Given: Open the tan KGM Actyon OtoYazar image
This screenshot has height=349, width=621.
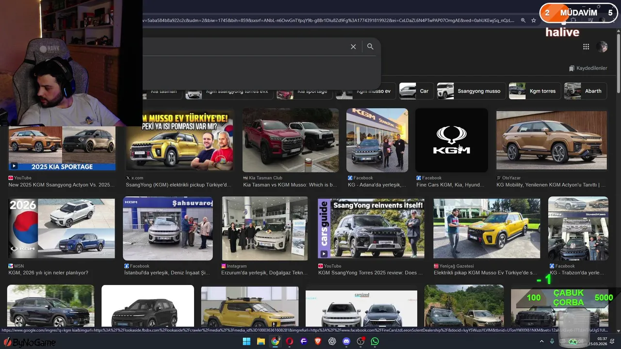Looking at the screenshot, I should pos(552,140).
